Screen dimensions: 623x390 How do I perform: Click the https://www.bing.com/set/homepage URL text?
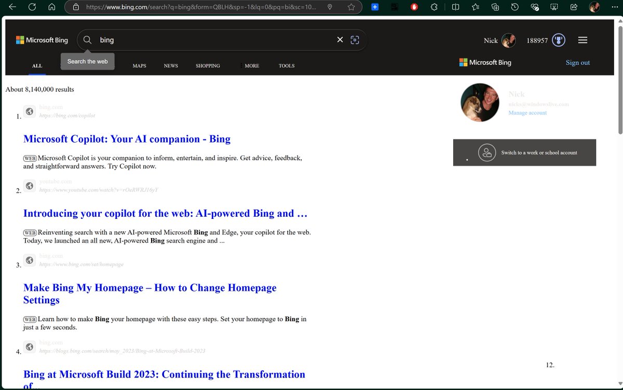(x=81, y=264)
